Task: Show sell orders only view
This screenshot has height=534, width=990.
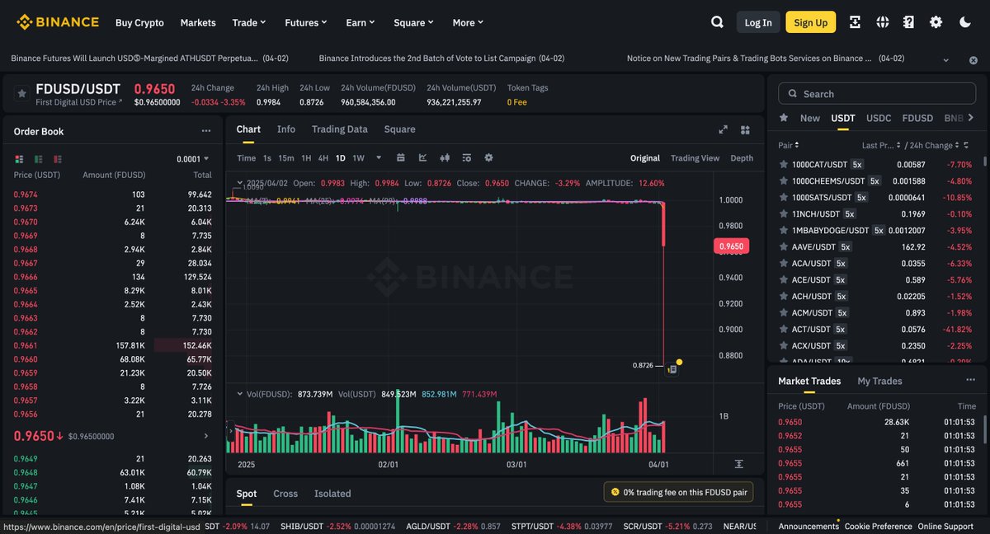Action: pos(58,159)
